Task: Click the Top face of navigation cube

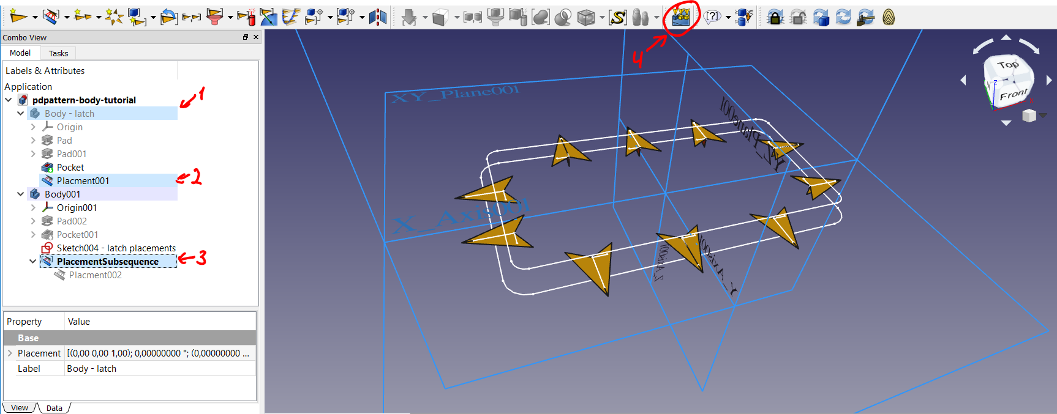Action: [x=1007, y=65]
